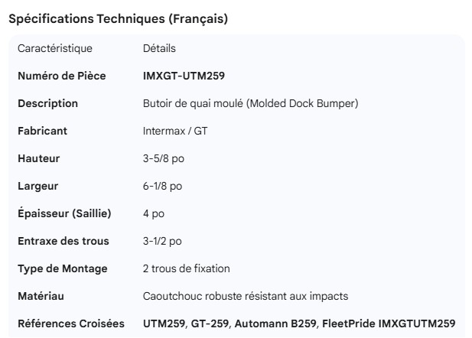Click the Hauteur row label
This screenshot has height=338, width=472.
click(x=39, y=158)
